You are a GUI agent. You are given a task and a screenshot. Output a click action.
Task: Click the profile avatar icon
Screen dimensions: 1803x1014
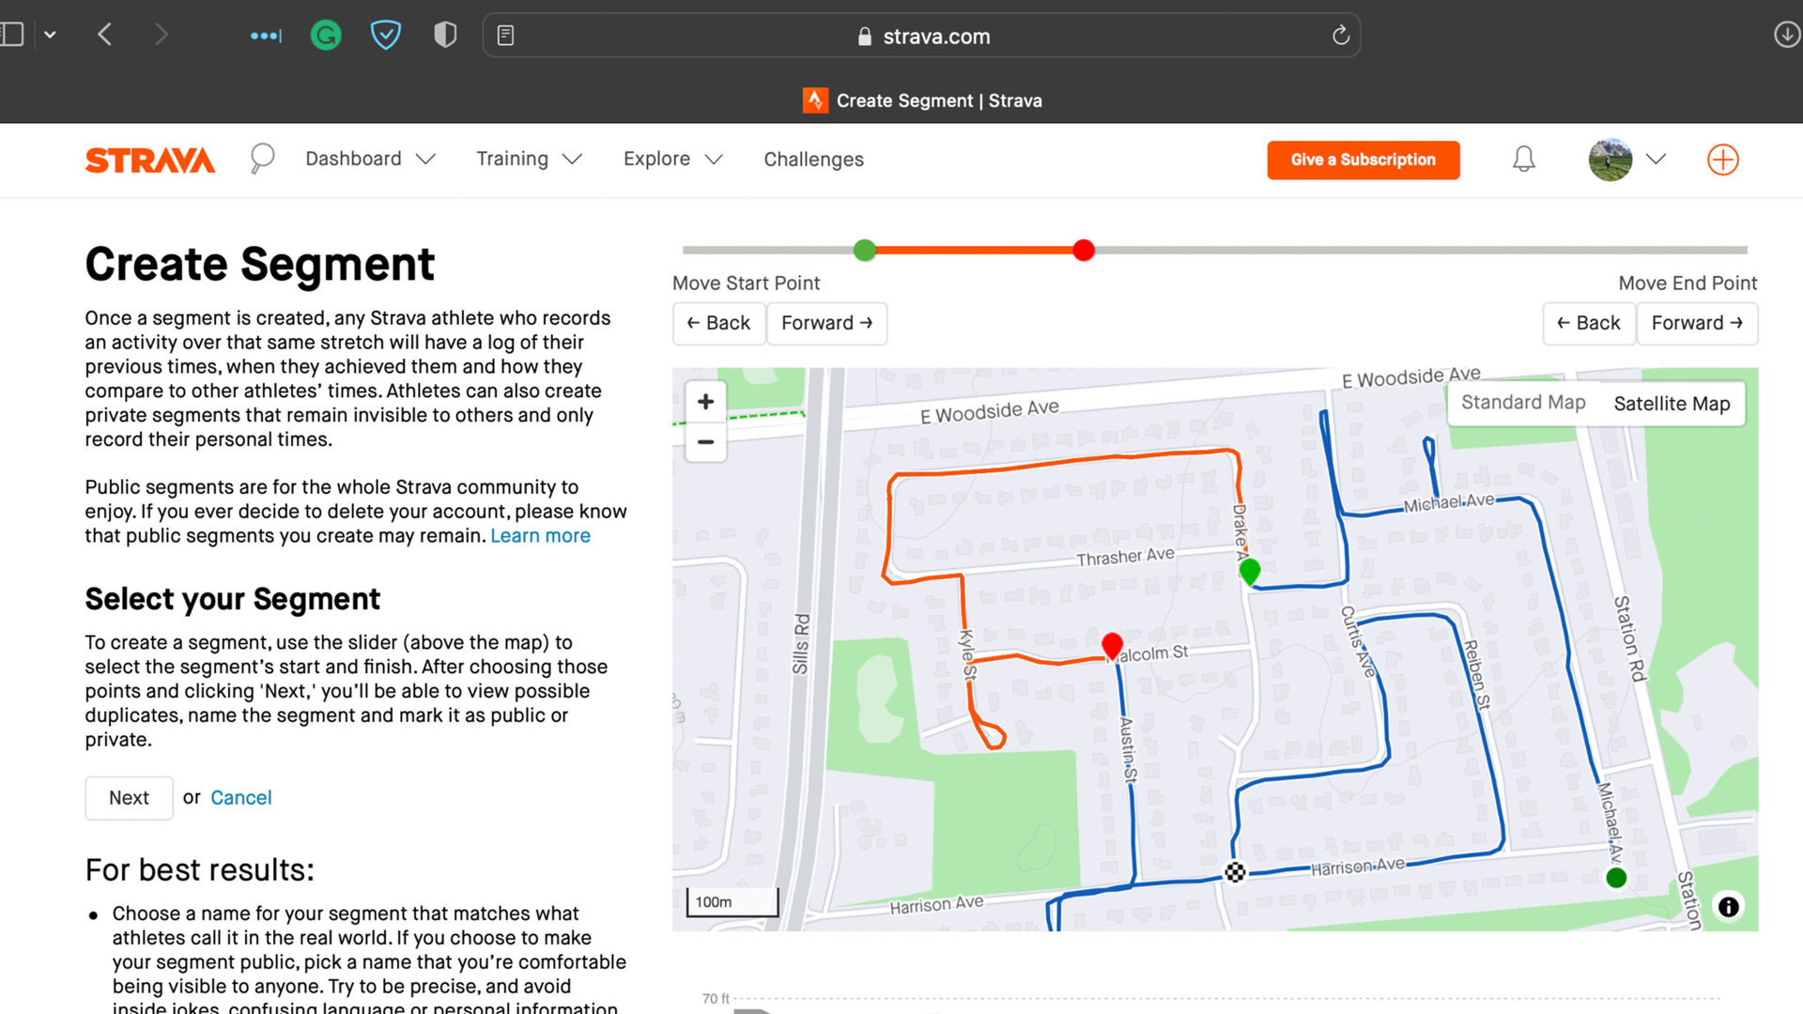[1609, 159]
